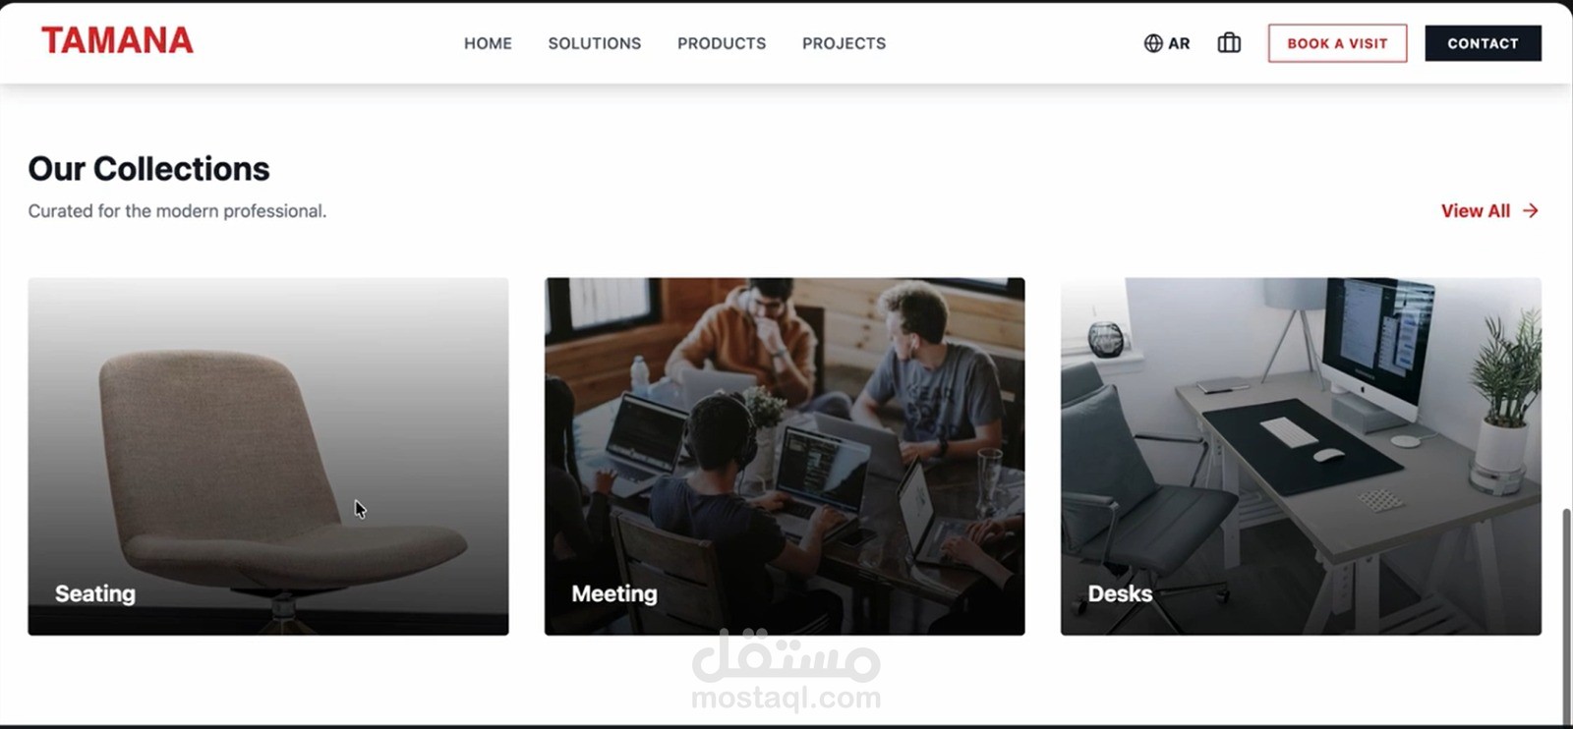
Task: Open the SOLUTIONS menu
Action: [595, 43]
